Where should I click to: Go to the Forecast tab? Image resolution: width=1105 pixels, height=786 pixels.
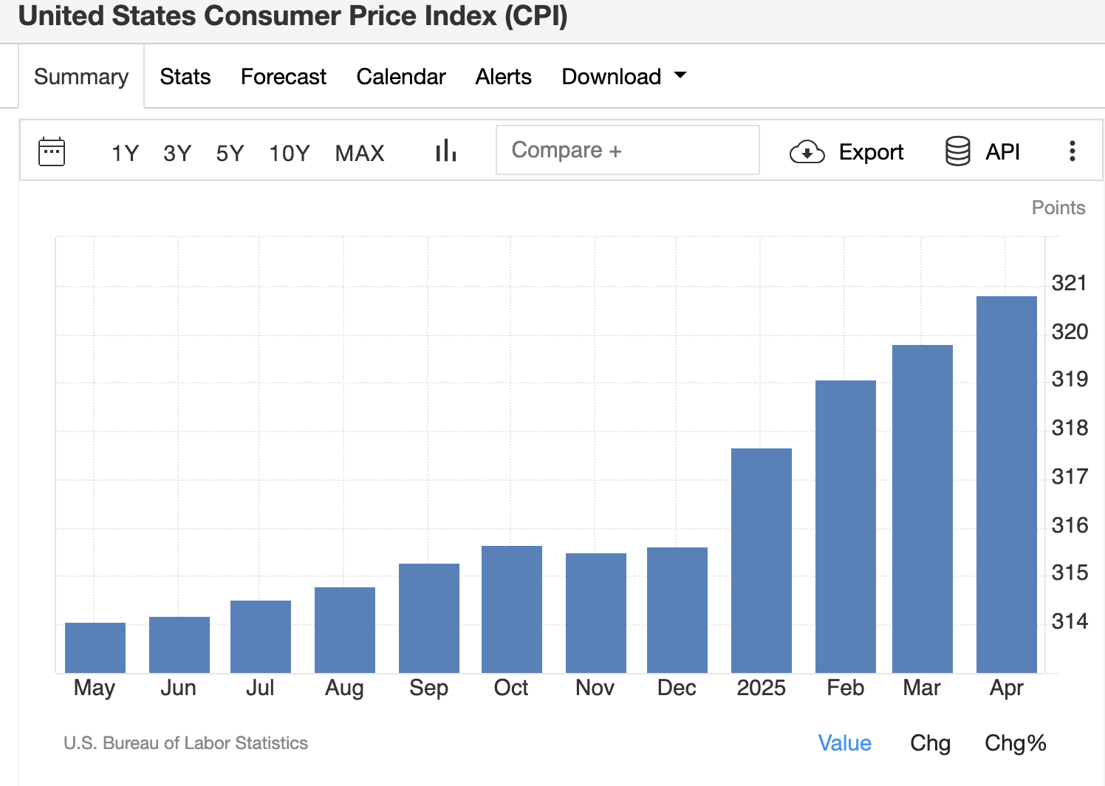284,77
